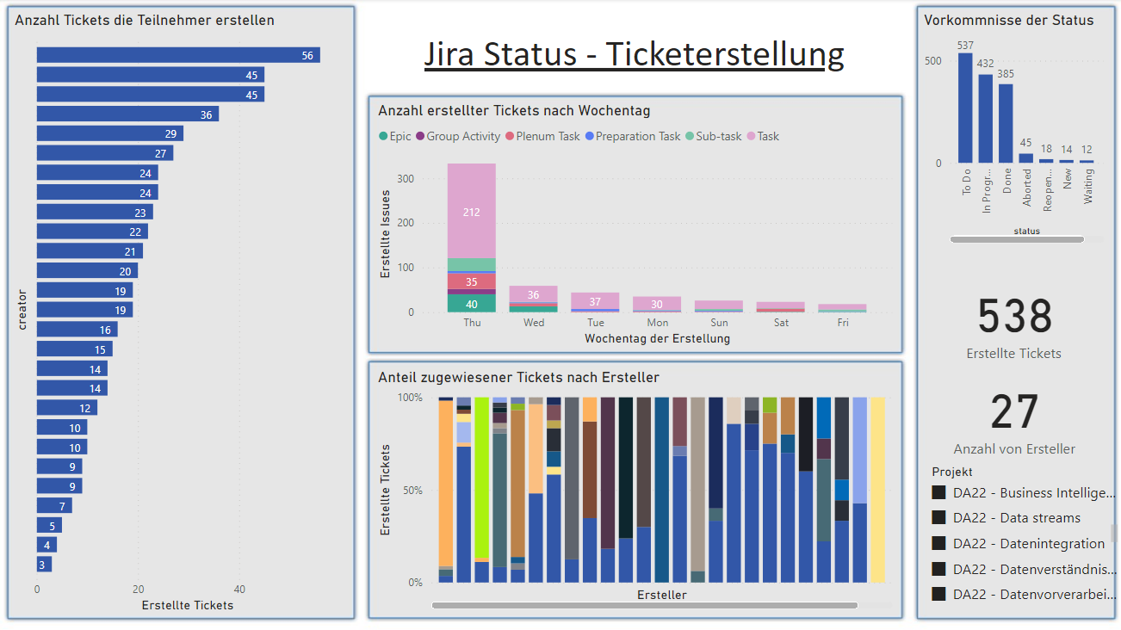Viewport: 1121px width, 630px height.
Task: Click the Sub-task legend marker
Action: pos(690,137)
